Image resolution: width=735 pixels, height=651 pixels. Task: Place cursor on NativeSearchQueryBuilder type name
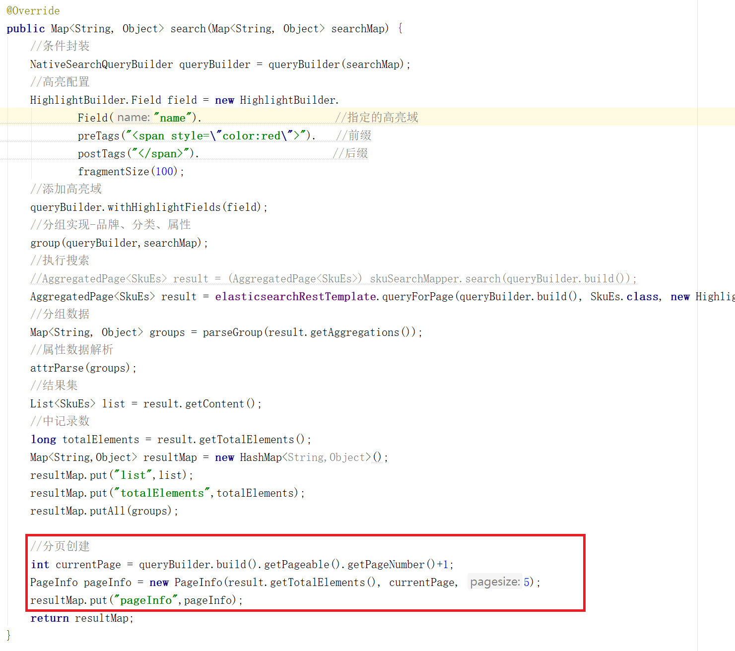pos(101,65)
